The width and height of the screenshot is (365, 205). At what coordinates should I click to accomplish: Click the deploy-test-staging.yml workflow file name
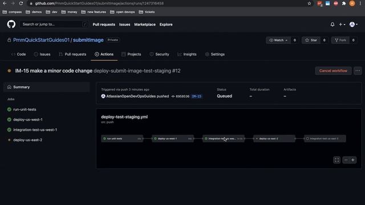[124, 117]
